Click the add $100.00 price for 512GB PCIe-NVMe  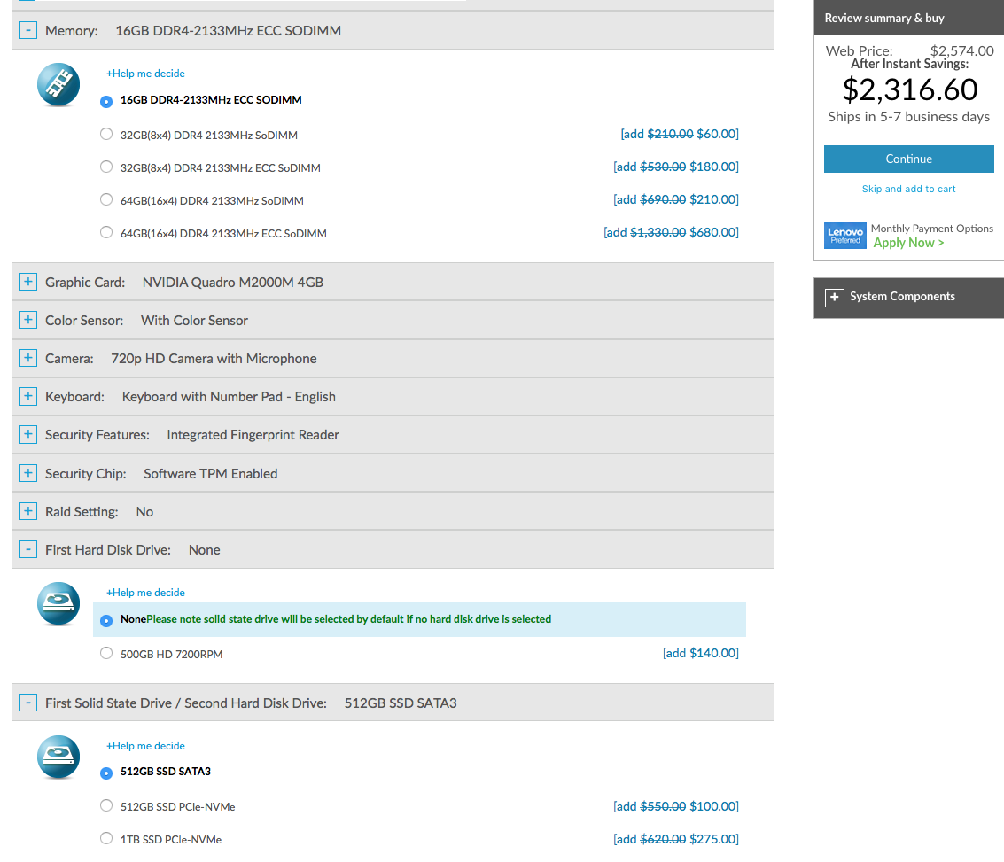(x=676, y=806)
